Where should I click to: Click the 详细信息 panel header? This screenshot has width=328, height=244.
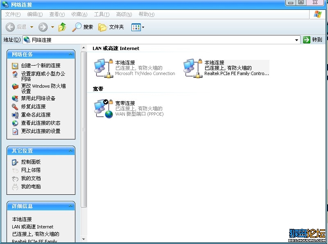tap(41, 206)
